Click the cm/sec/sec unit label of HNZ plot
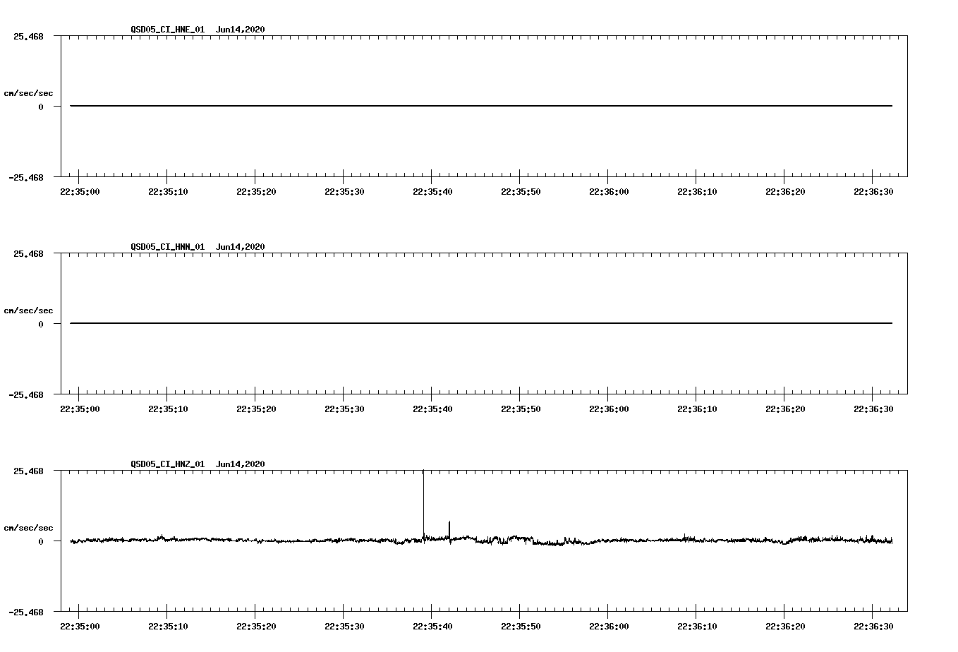This screenshot has width=958, height=652. [28, 528]
